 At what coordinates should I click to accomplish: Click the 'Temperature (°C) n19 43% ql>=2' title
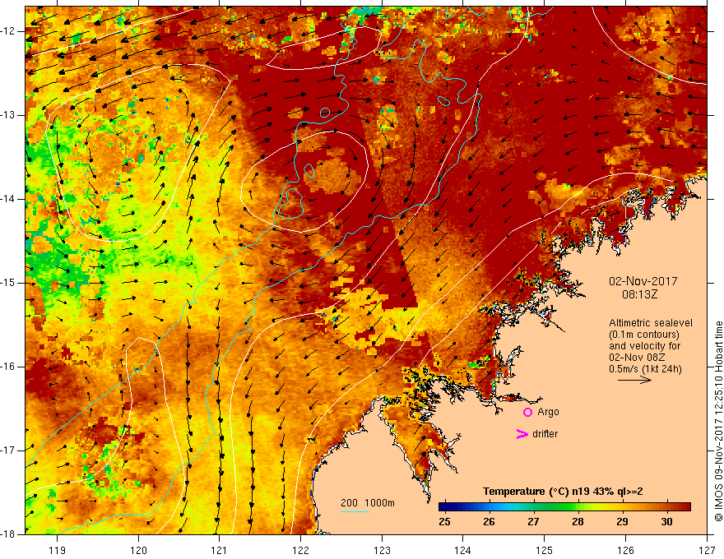coord(563,492)
